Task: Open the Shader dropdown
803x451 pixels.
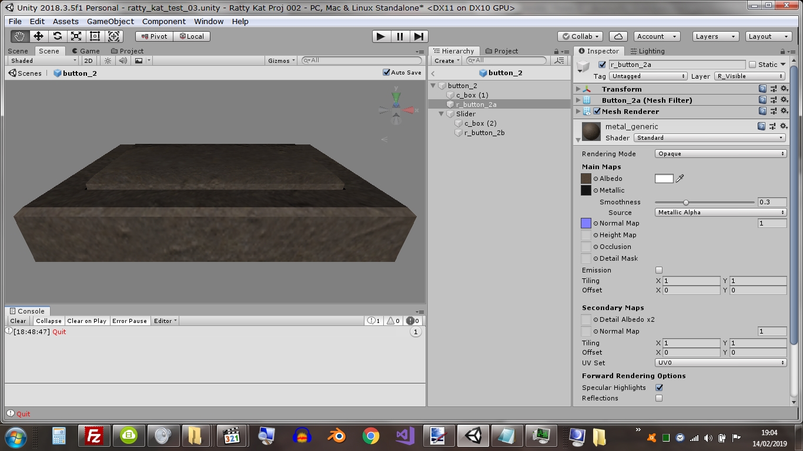Action: click(710, 138)
